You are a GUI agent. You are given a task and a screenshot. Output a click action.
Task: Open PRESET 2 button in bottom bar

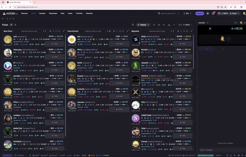click(x=7, y=156)
